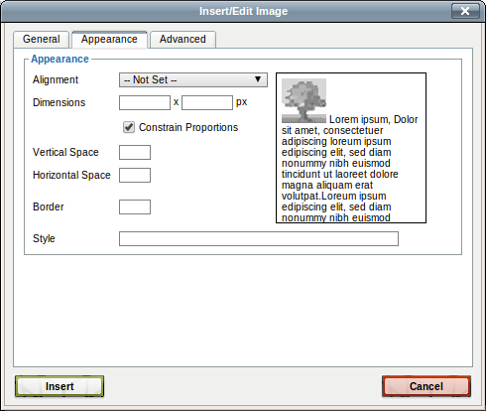Click the Insert/Edit Image title bar
The width and height of the screenshot is (487, 411).
(244, 11)
